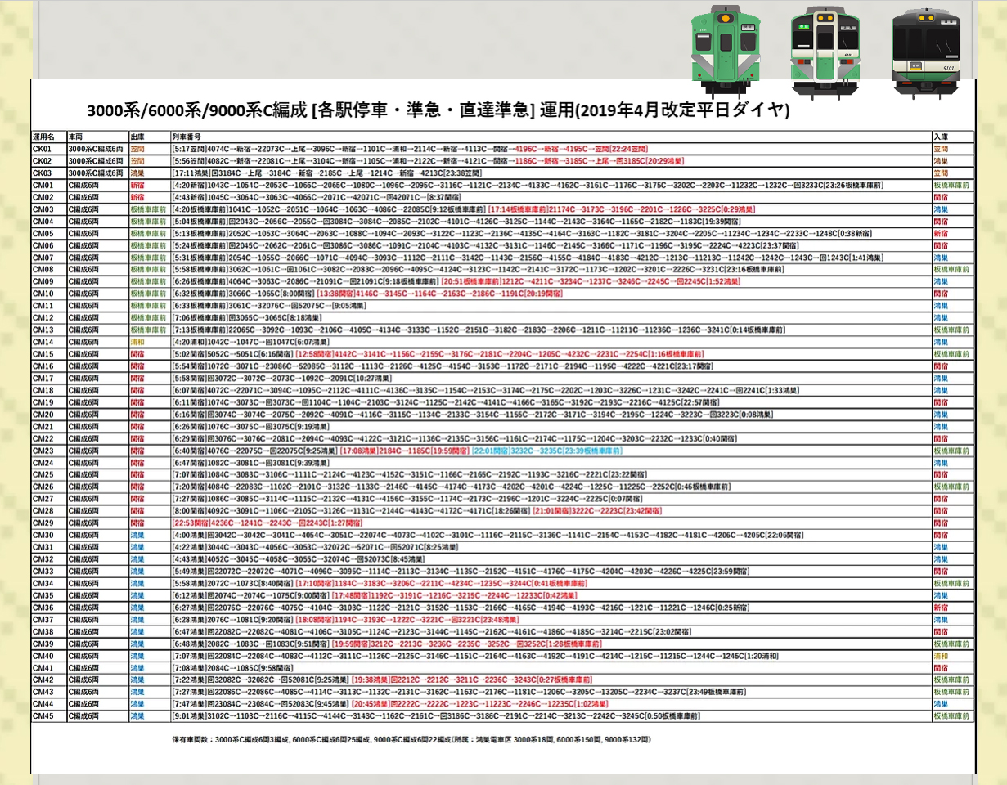The height and width of the screenshot is (785, 1007).
Task: Click the CM23 operation name cell
Action: click(43, 451)
